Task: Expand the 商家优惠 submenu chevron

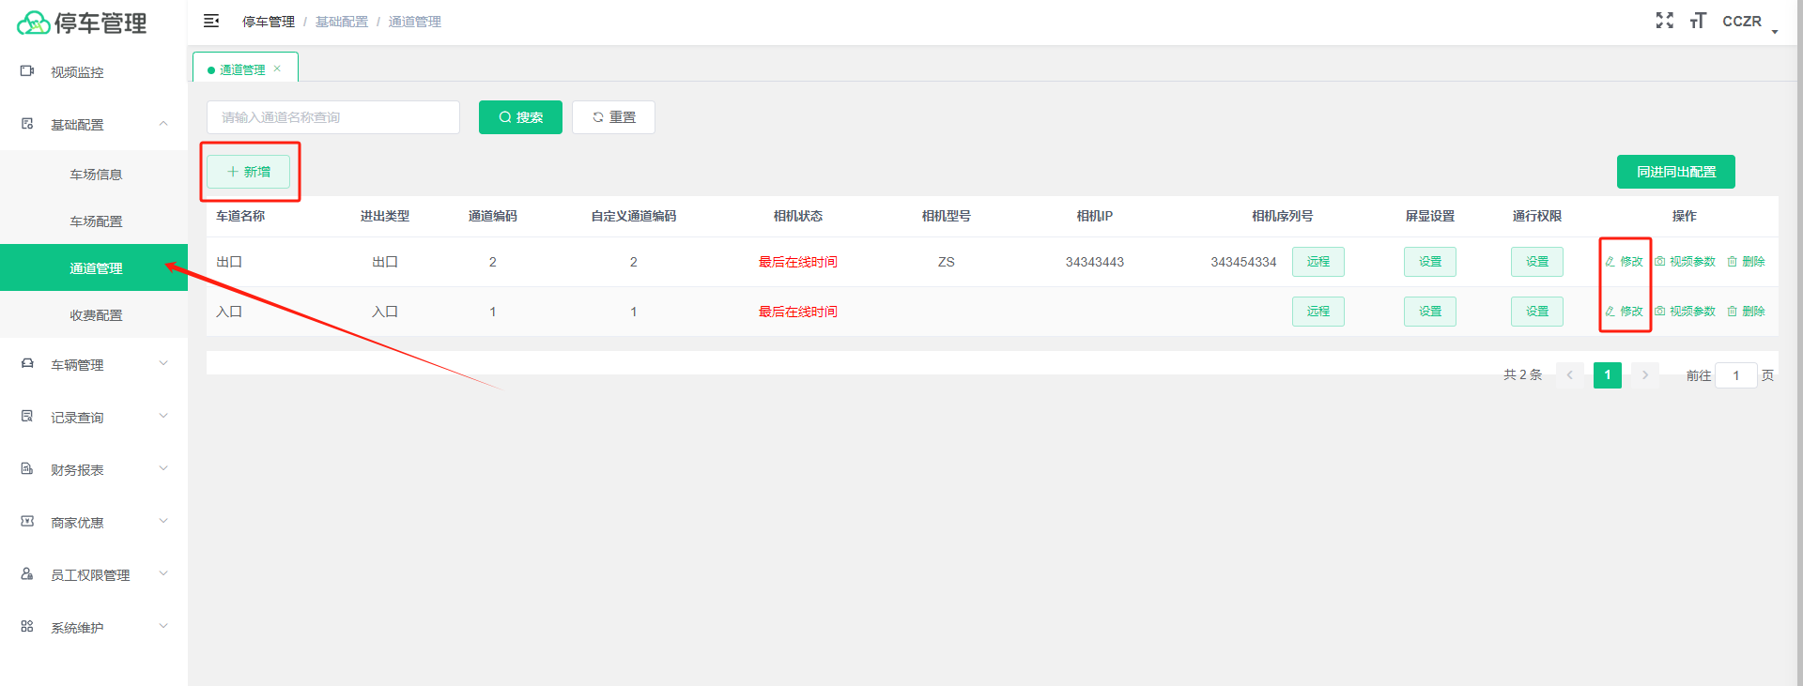Action: [x=163, y=522]
